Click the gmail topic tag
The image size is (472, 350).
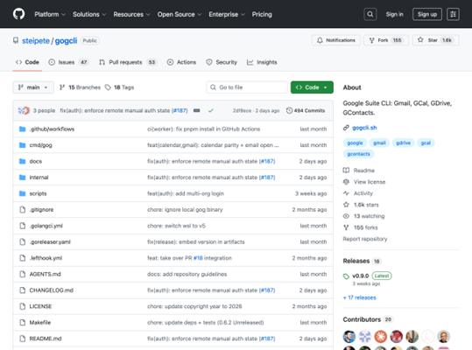click(379, 143)
